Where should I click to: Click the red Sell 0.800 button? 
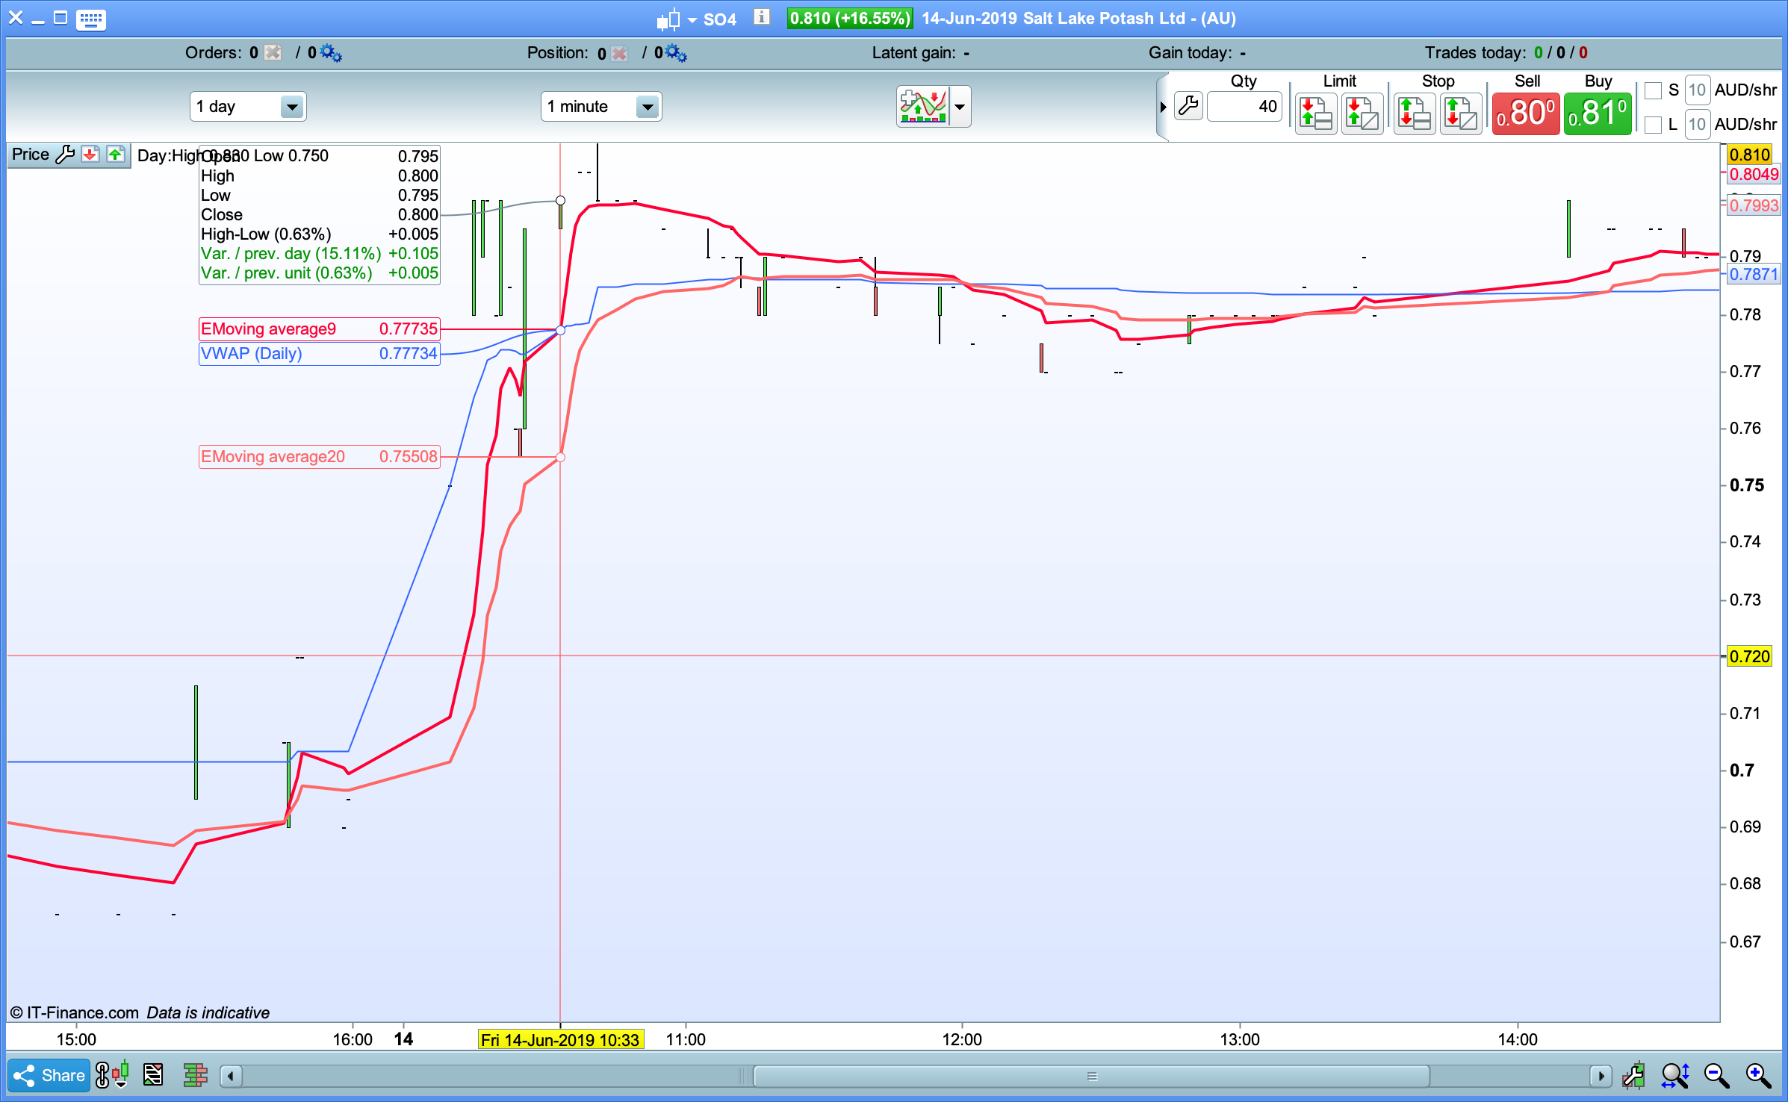coord(1525,113)
